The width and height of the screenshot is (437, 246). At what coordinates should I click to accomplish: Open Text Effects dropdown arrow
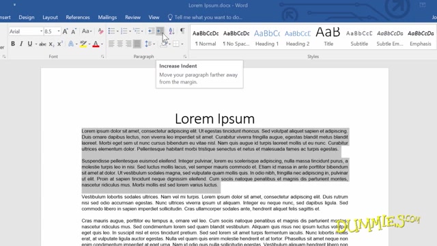(x=76, y=44)
